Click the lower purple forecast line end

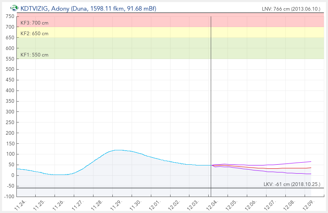click(311, 174)
